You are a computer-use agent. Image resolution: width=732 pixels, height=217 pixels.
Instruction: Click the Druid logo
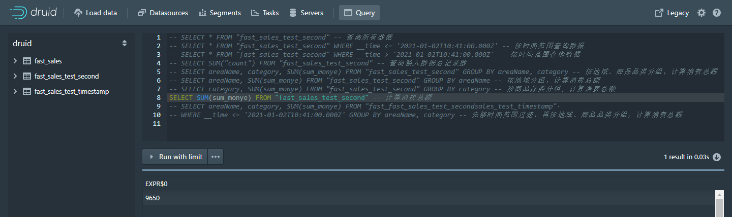click(x=33, y=13)
